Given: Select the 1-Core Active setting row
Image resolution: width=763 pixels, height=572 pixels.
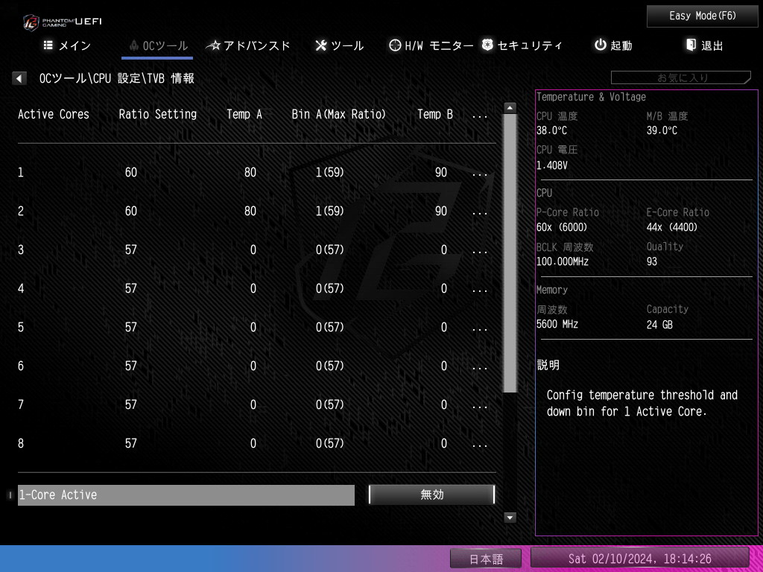Looking at the screenshot, I should click(x=186, y=495).
